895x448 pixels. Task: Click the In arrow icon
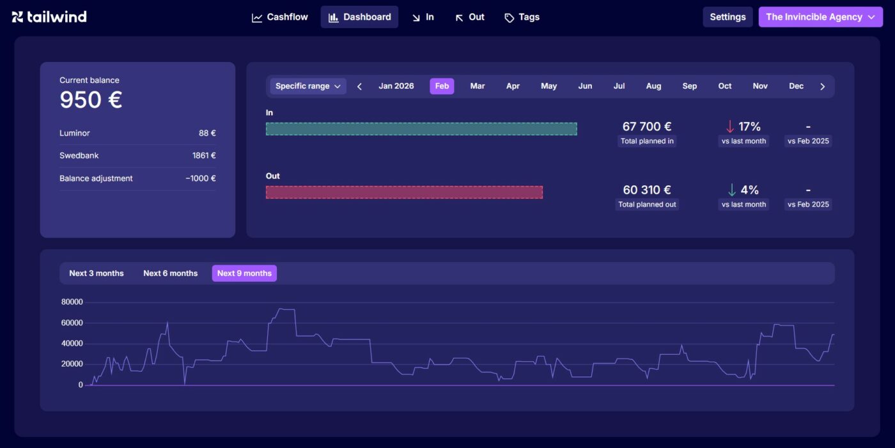click(x=416, y=18)
